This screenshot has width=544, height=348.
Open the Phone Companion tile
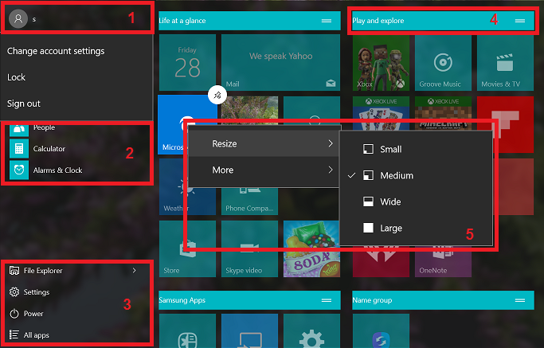tap(249, 201)
